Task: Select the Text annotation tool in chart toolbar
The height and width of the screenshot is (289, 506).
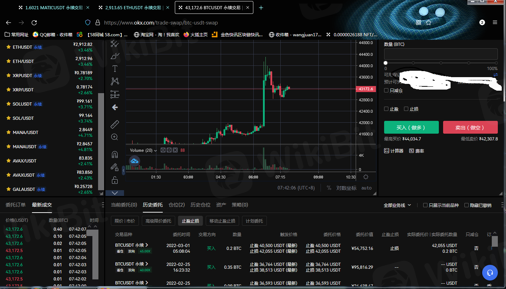Action: click(x=115, y=69)
